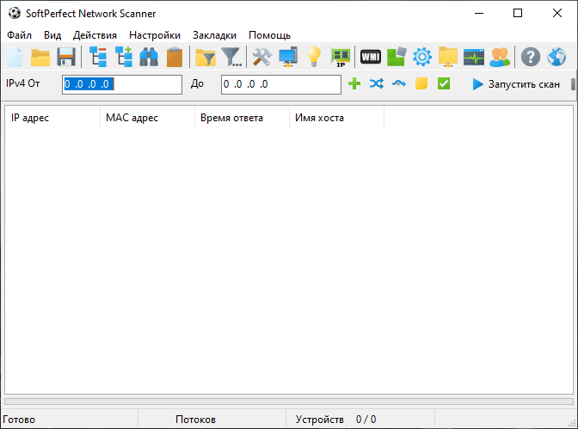Click the blue monitor computer icon
Screen dimensions: 578x429
pos(288,57)
